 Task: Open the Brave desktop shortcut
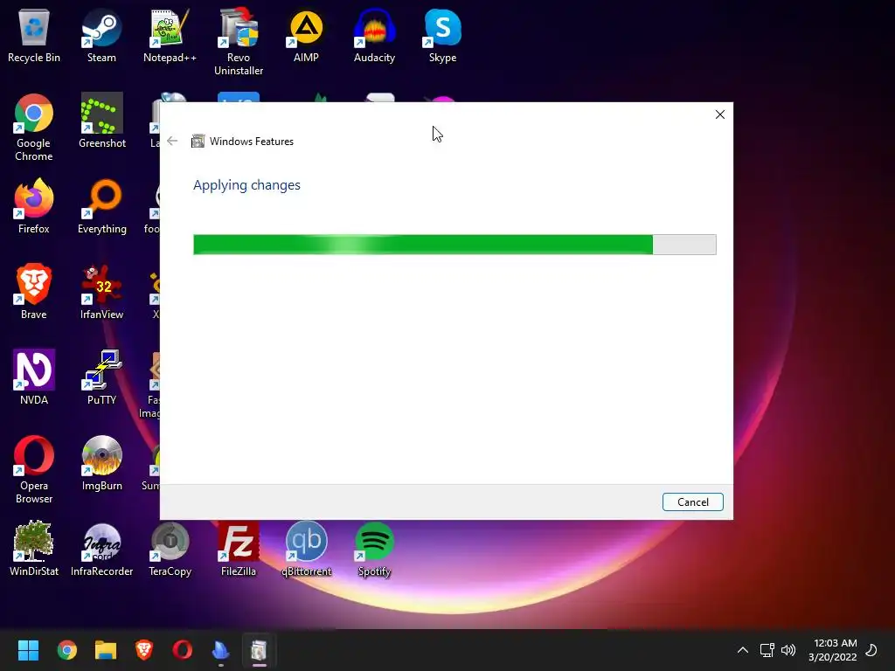[x=34, y=292]
